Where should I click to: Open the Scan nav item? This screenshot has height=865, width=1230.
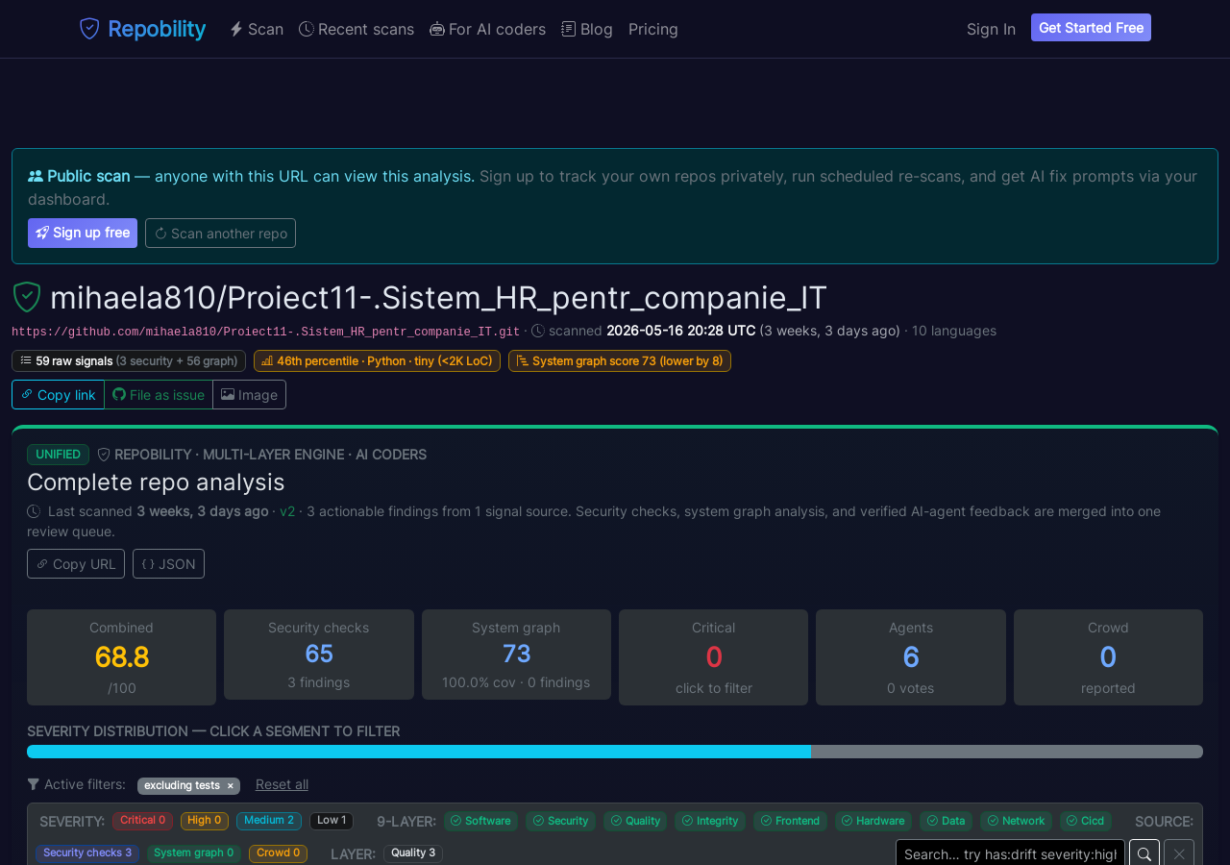(257, 29)
